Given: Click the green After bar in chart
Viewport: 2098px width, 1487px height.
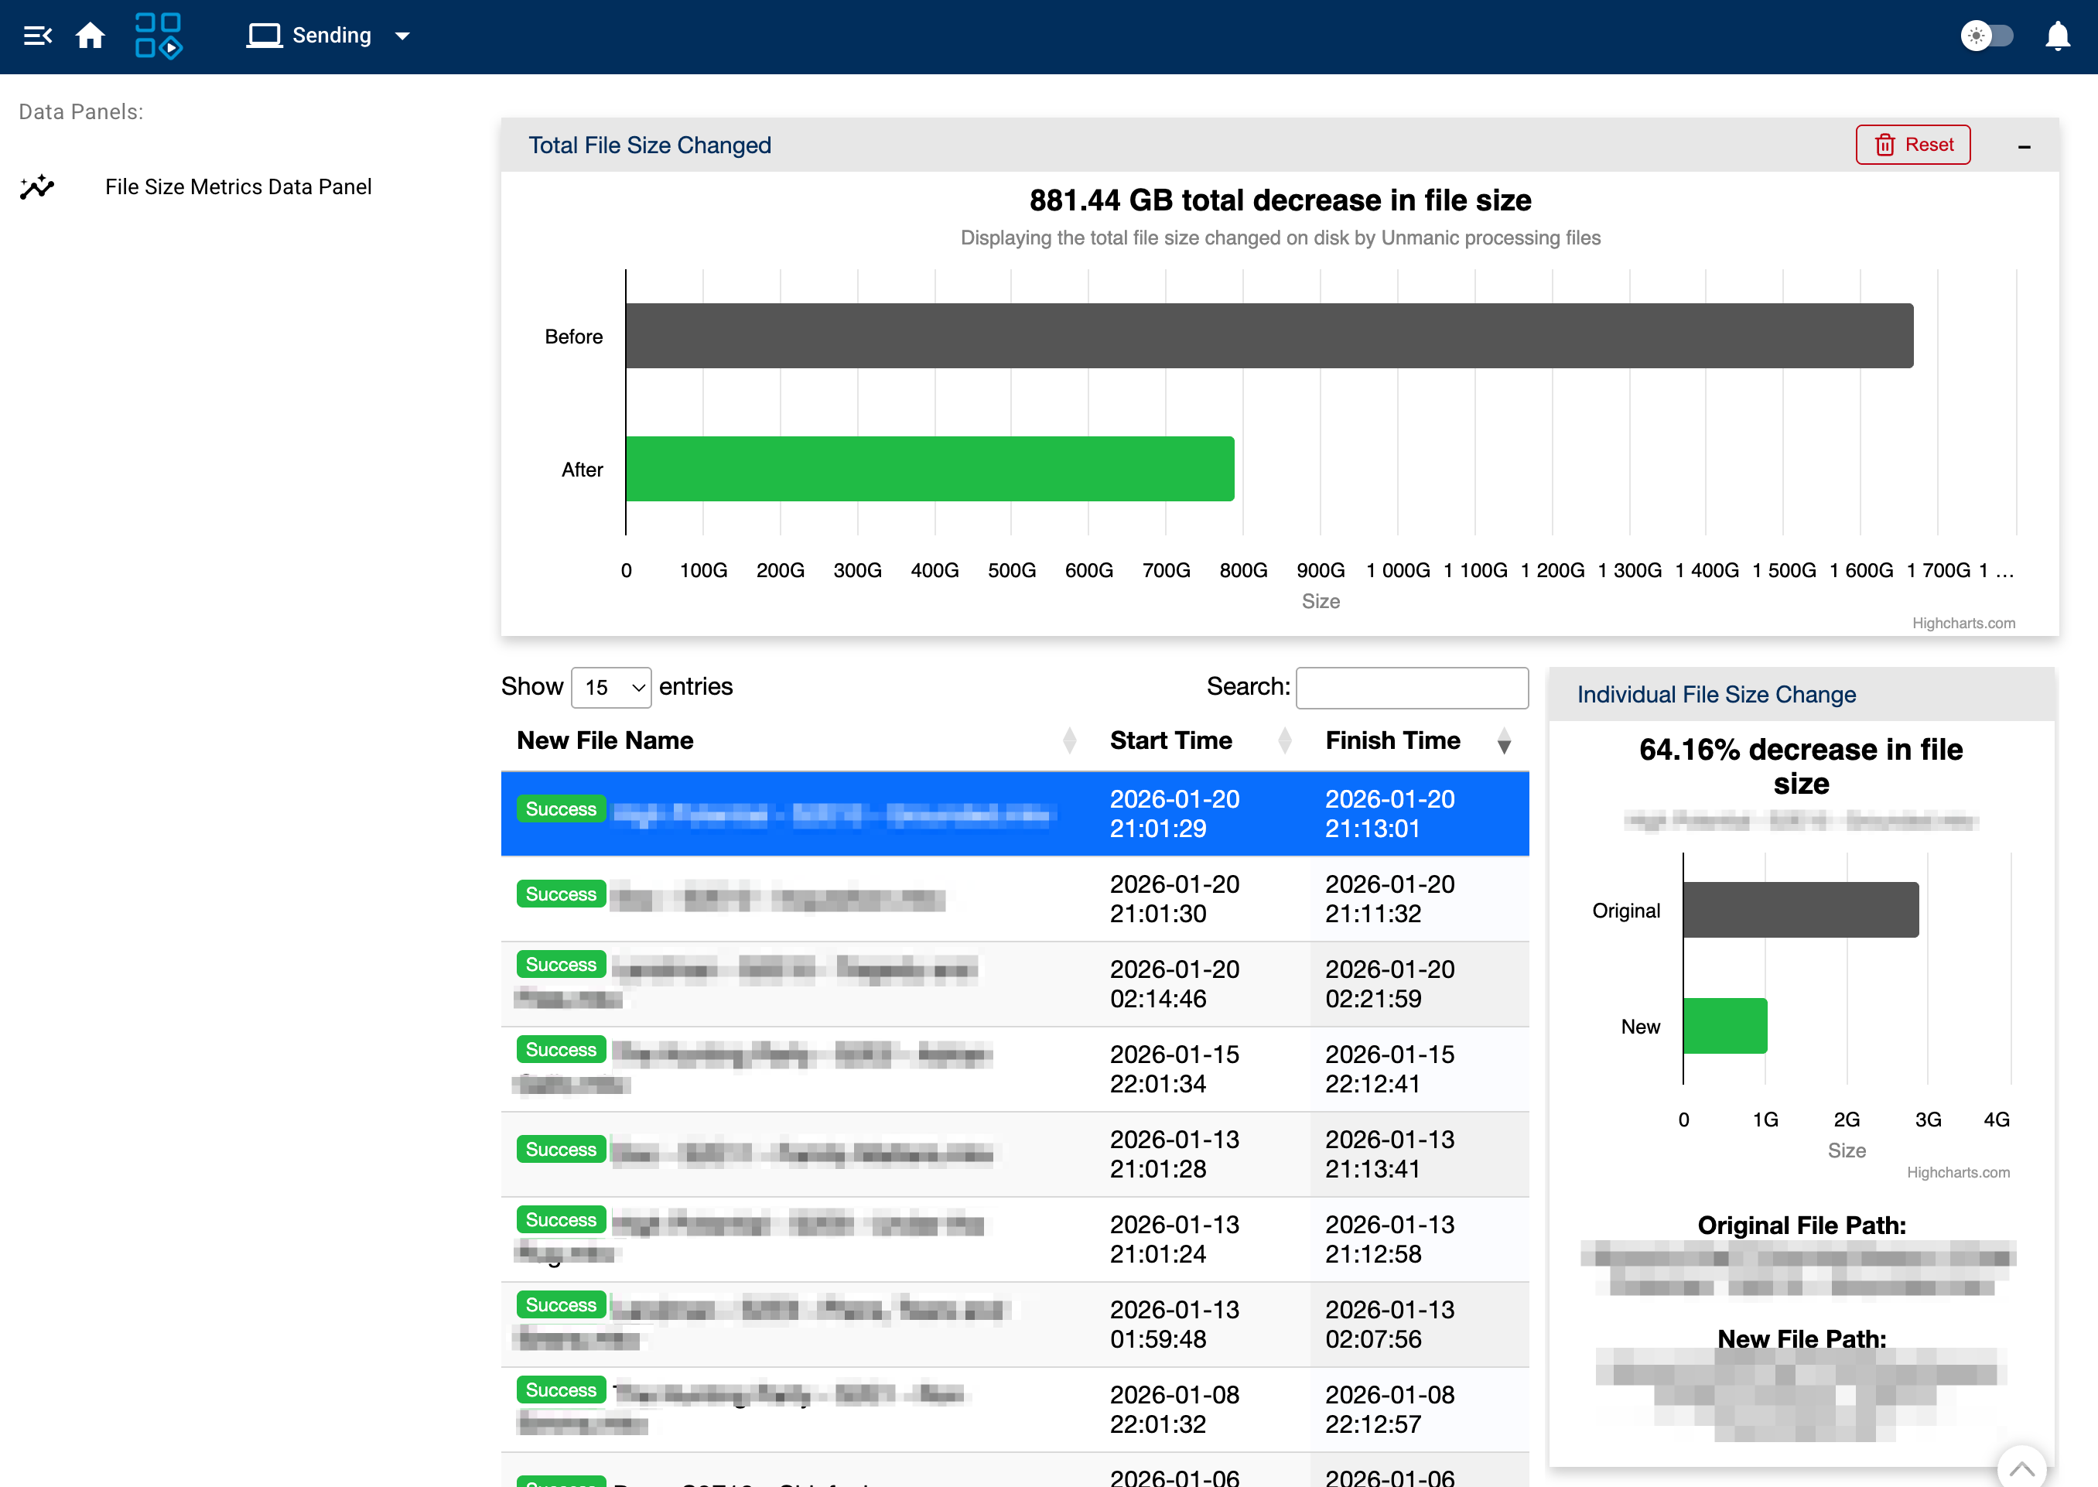Looking at the screenshot, I should (x=929, y=469).
